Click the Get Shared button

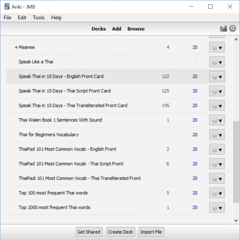click(x=89, y=232)
